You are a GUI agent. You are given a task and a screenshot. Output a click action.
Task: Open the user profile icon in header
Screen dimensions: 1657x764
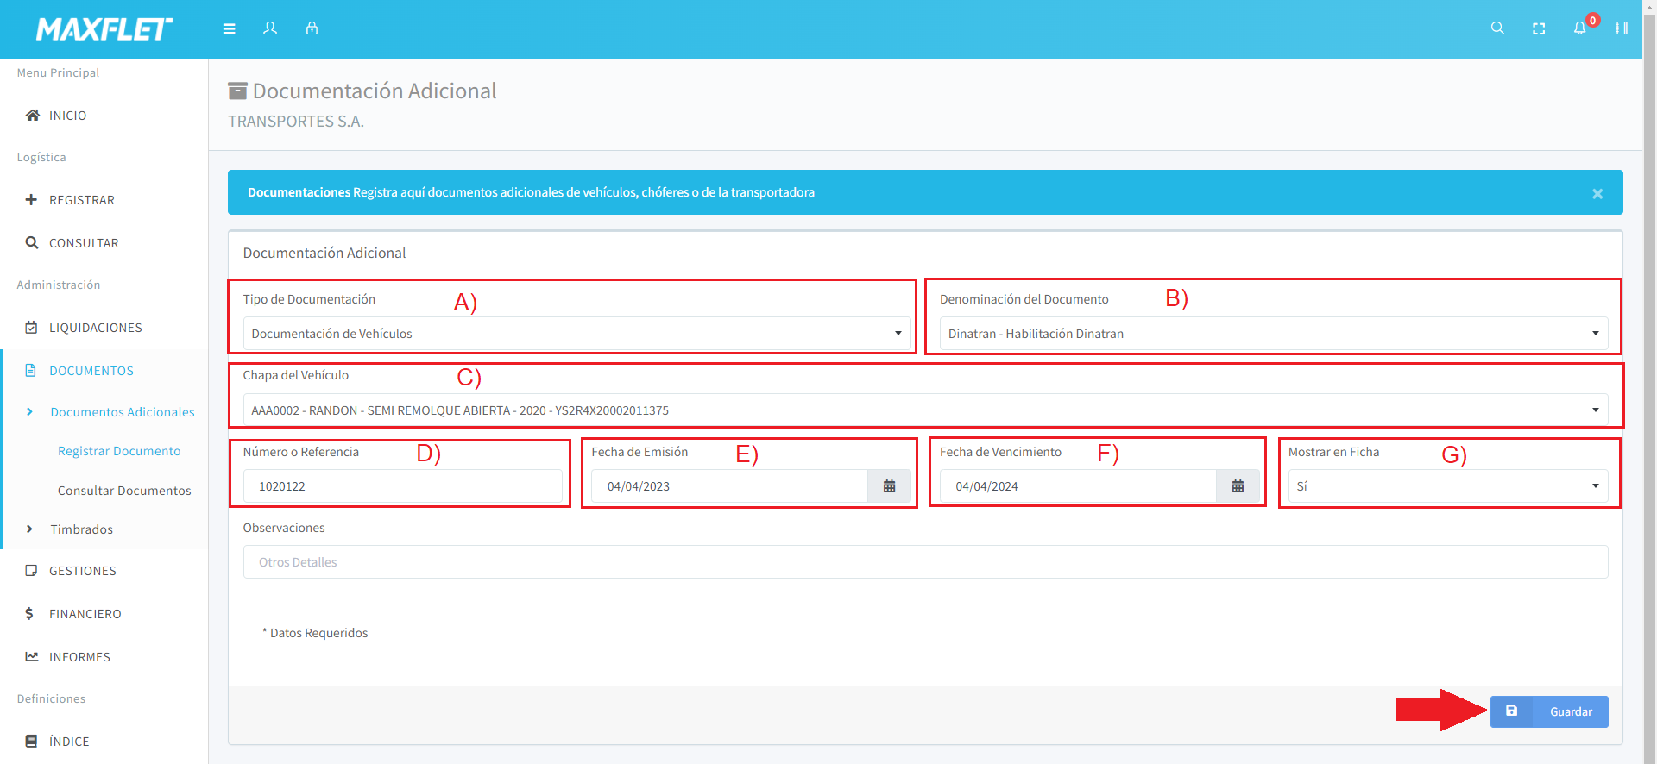pyautogui.click(x=270, y=28)
